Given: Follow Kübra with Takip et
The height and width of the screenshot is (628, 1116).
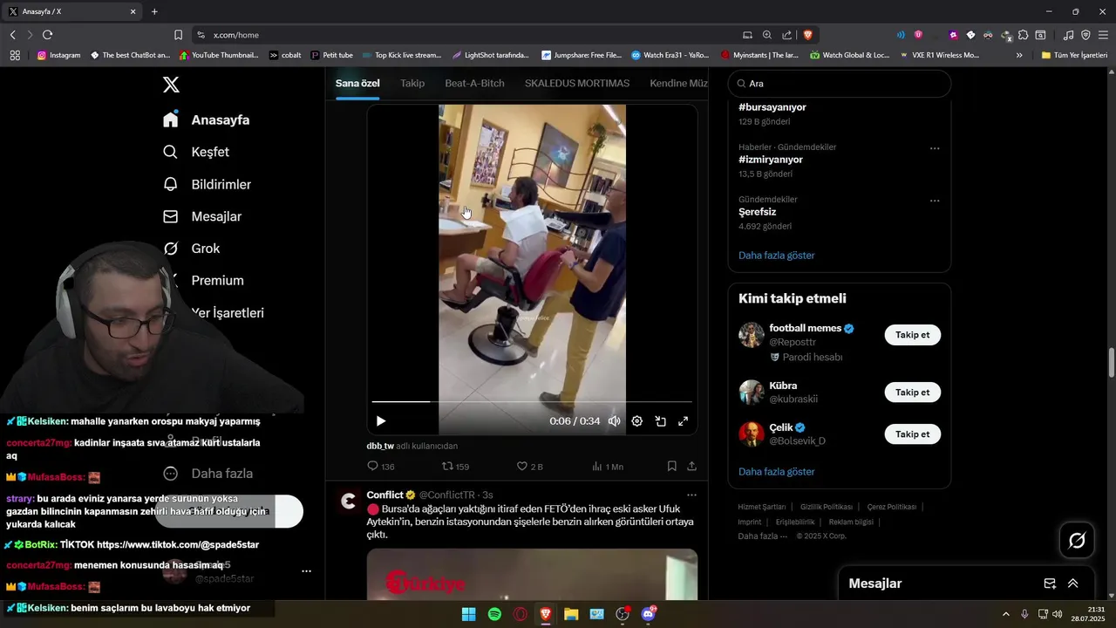Looking at the screenshot, I should point(913,392).
